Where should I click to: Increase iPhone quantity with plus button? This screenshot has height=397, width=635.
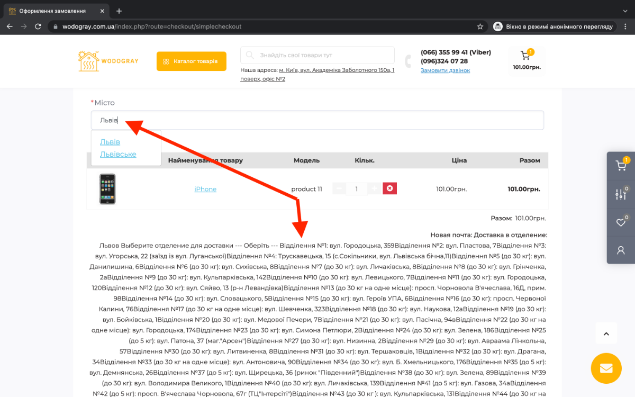pyautogui.click(x=374, y=188)
